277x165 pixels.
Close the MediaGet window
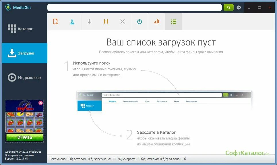click(270, 7)
